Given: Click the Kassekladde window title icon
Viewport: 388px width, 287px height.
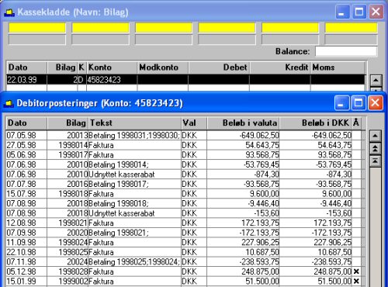Looking at the screenshot, I should 9,12.
